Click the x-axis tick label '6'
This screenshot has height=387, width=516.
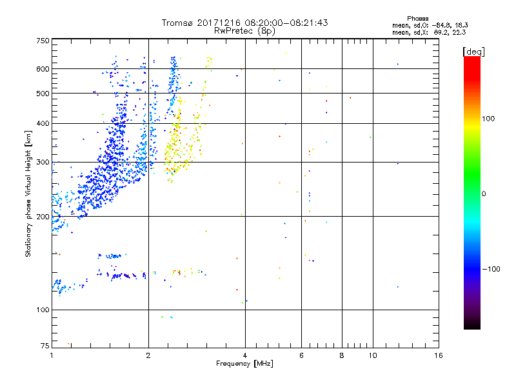click(x=301, y=355)
